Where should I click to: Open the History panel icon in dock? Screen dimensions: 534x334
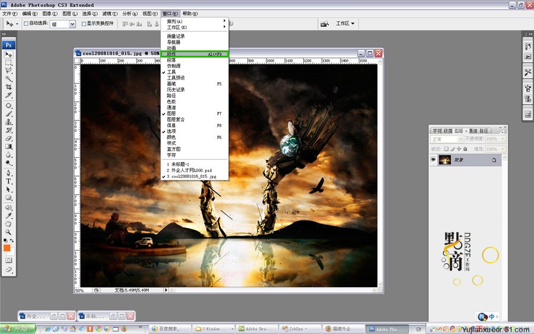tap(527, 46)
